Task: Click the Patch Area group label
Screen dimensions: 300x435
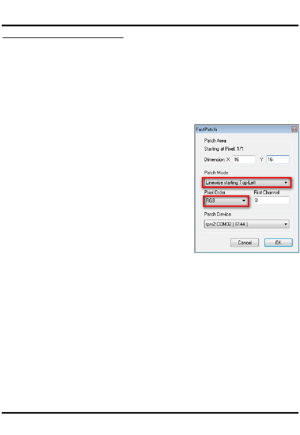Action: [215, 140]
